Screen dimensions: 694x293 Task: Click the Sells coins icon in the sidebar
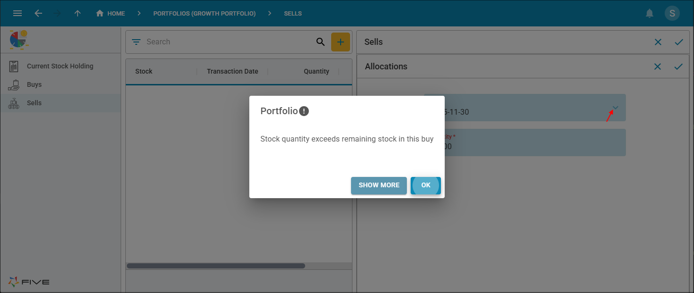(x=15, y=103)
